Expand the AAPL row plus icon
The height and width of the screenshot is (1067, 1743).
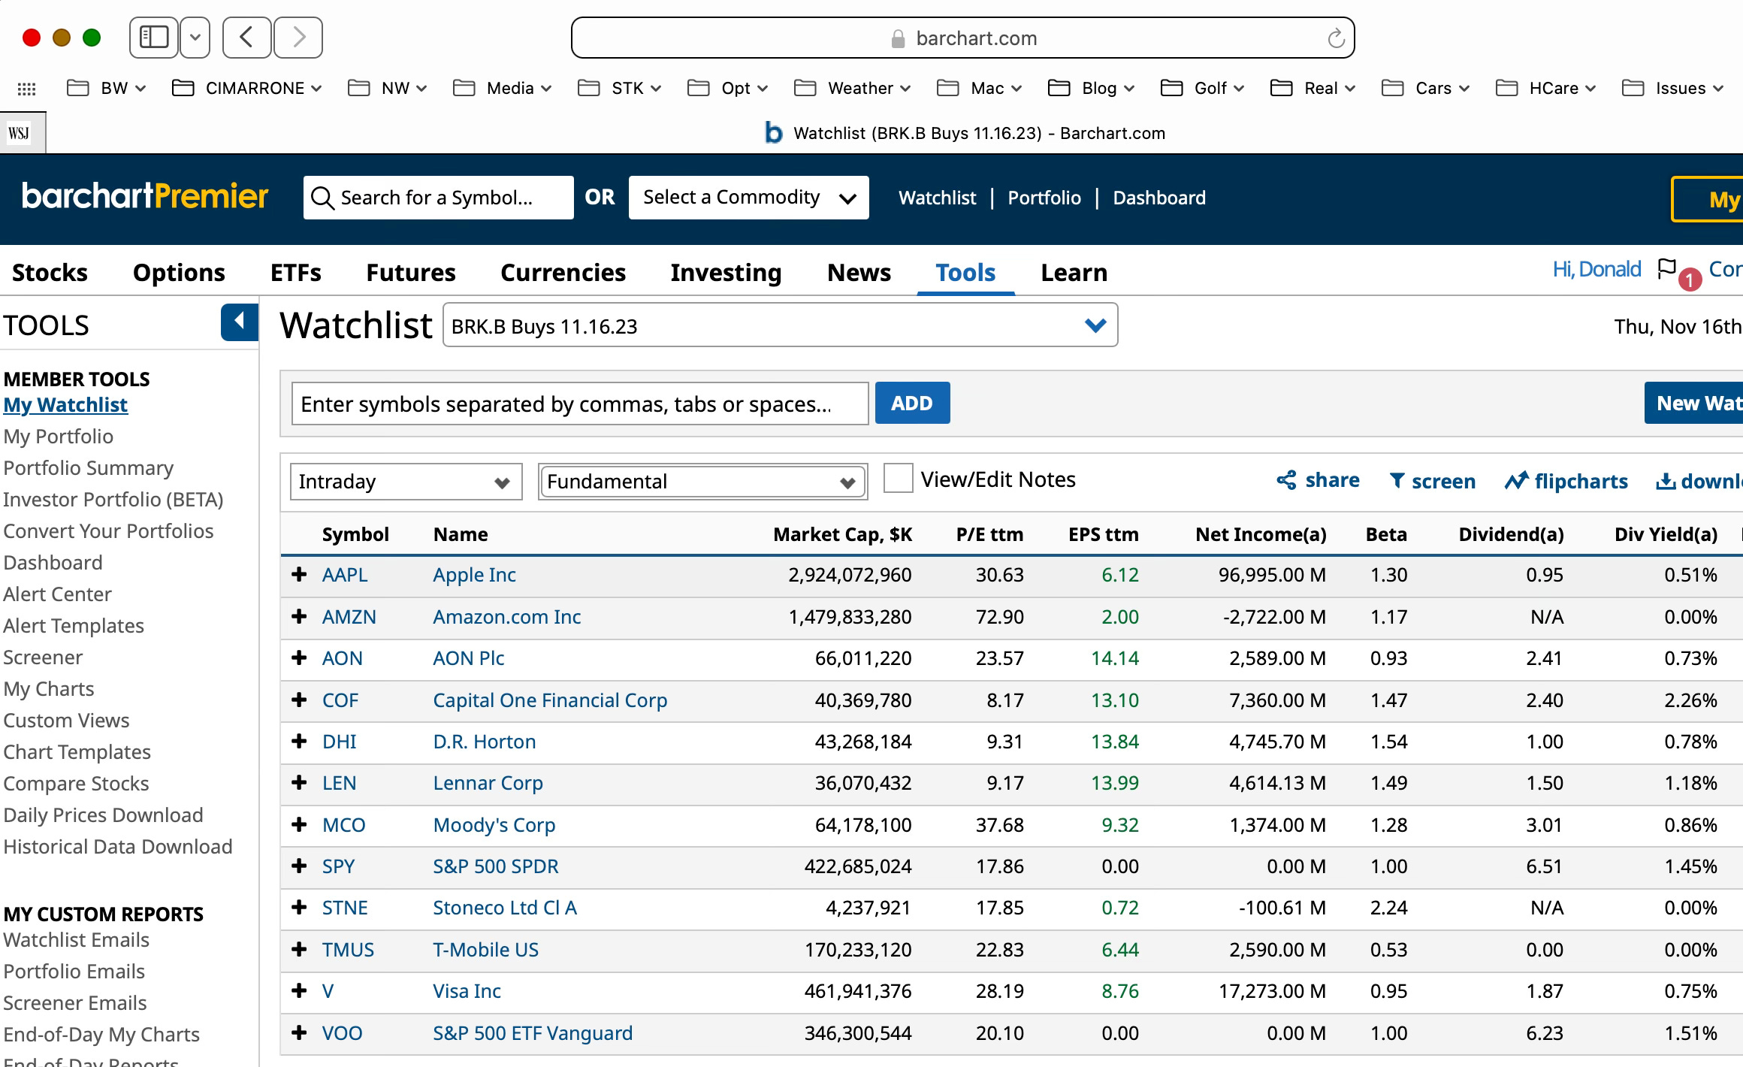click(299, 575)
